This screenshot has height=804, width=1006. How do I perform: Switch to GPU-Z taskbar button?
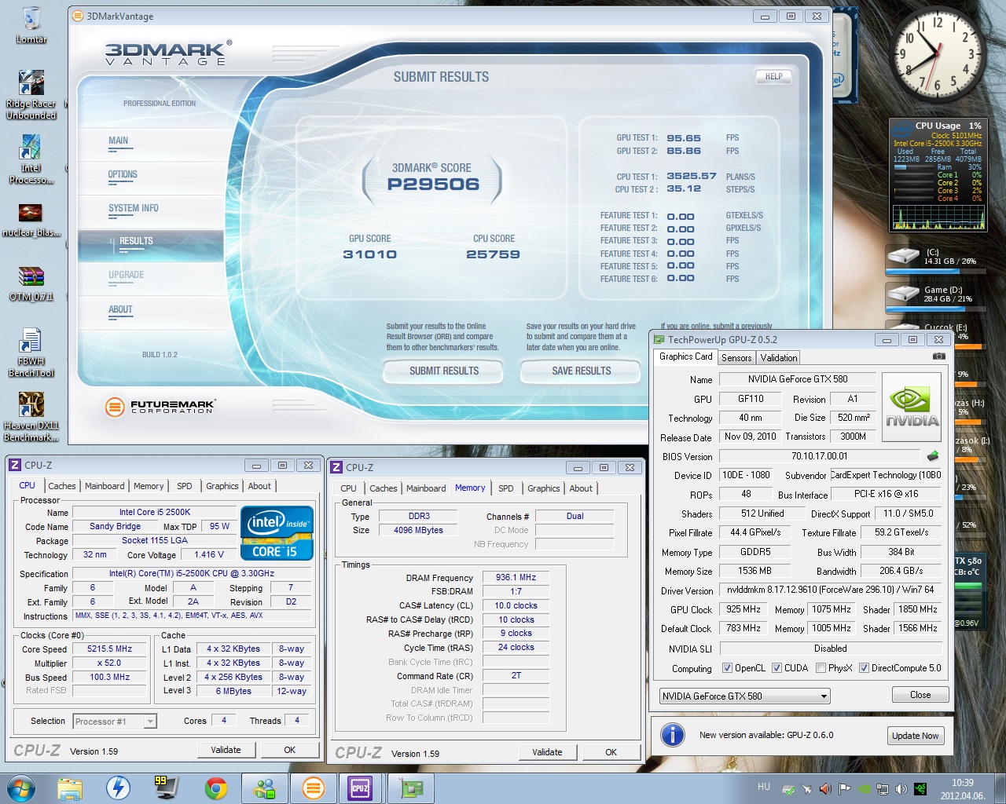pos(411,788)
